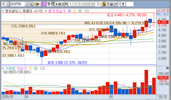The width and height of the screenshot is (171, 100).
Task: Click the LC:21.57 indicator text
Action: point(163,11)
